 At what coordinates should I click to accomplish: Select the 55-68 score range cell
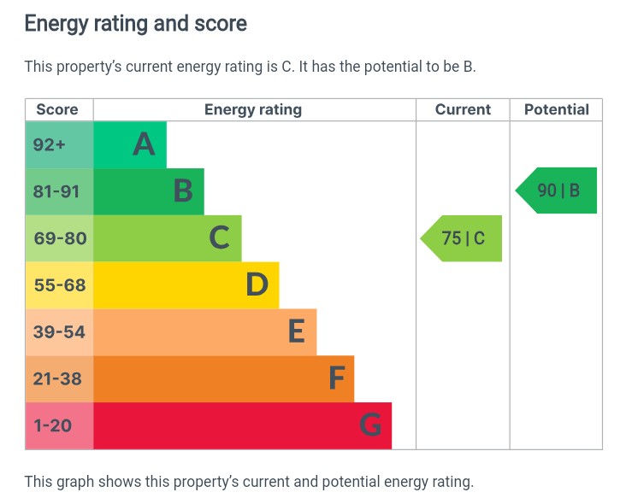[x=59, y=285]
